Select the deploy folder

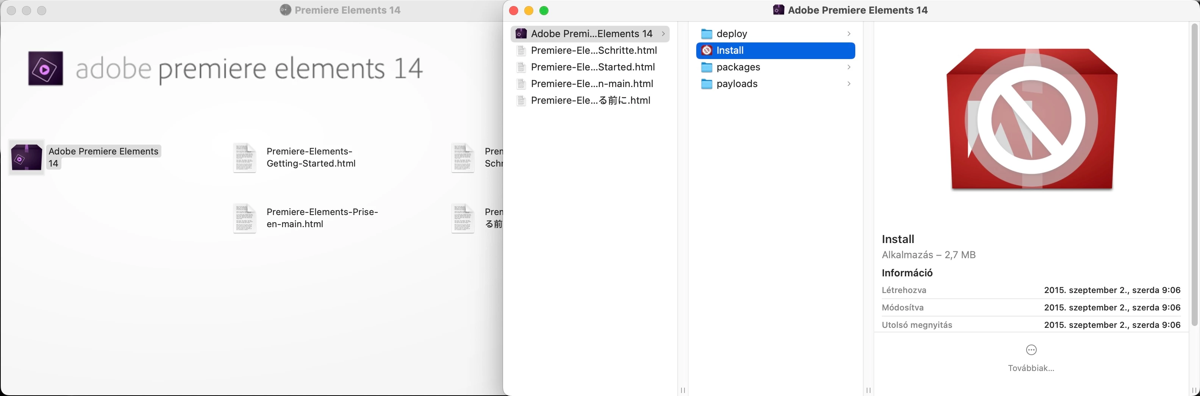click(776, 34)
